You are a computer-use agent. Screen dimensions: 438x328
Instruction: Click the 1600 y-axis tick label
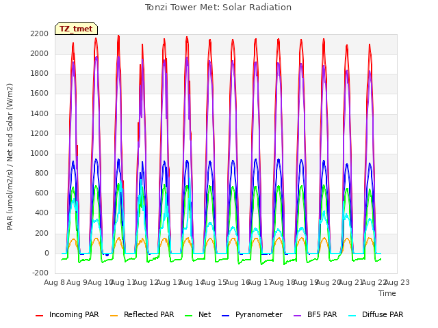click(x=40, y=94)
